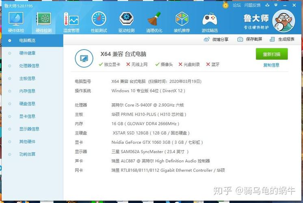Click the gold medal icon in title bar

coord(225,5)
